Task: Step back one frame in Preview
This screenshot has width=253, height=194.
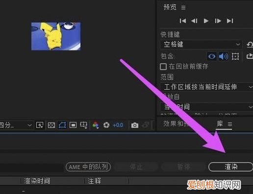Action: point(194,21)
